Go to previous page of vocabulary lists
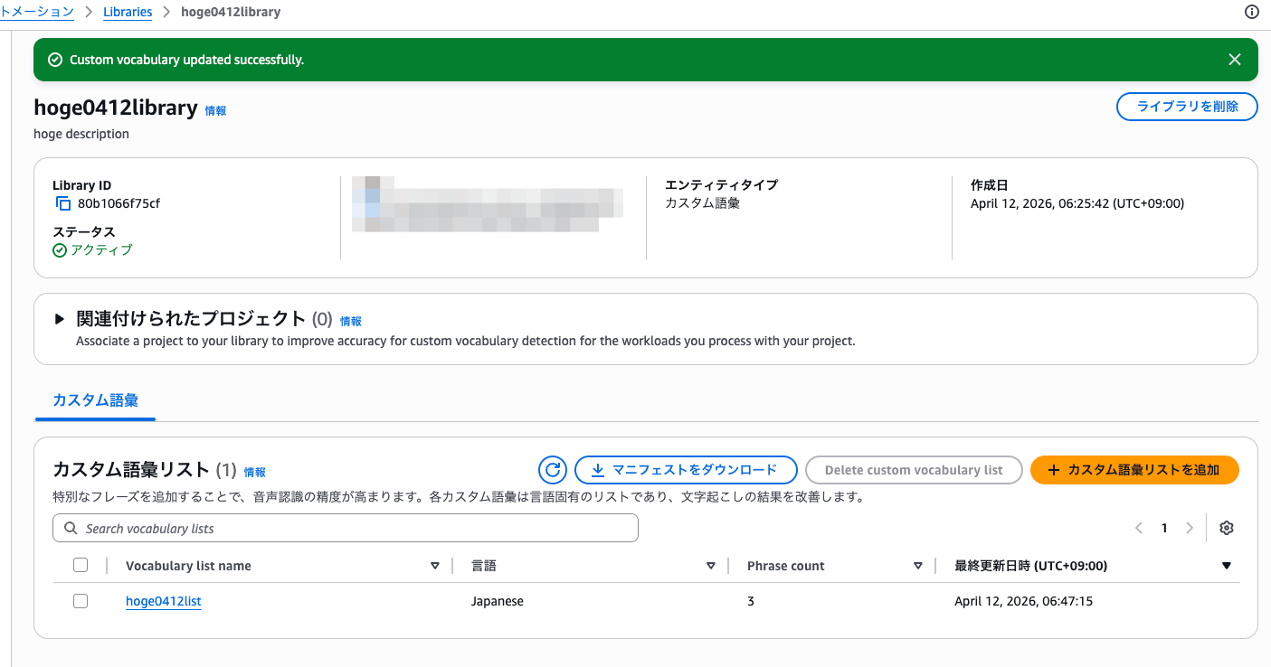Image resolution: width=1271 pixels, height=667 pixels. 1139,528
